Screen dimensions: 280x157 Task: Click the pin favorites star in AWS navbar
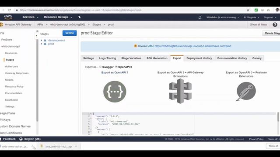click(x=80, y=17)
